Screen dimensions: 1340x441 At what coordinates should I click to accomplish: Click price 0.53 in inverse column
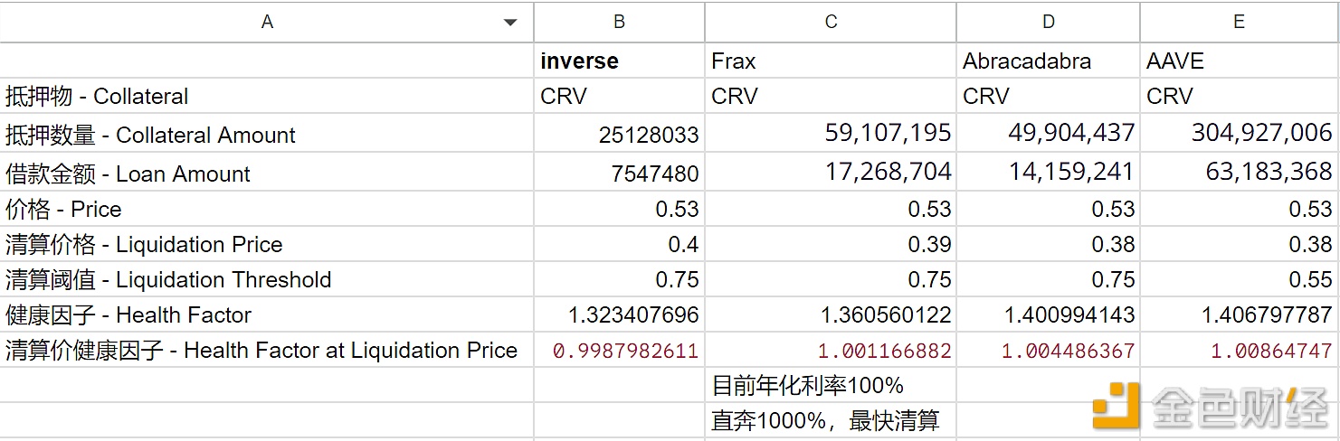click(x=620, y=209)
